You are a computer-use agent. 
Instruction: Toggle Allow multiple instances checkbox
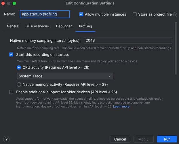click(x=81, y=14)
